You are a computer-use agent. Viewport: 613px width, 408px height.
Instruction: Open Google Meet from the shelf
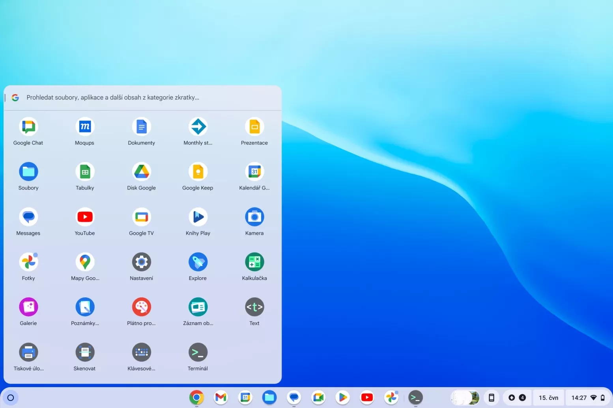(x=318, y=398)
